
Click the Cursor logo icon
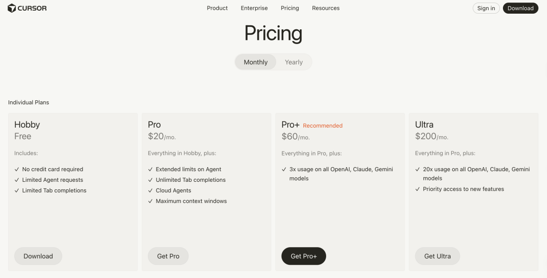12,8
